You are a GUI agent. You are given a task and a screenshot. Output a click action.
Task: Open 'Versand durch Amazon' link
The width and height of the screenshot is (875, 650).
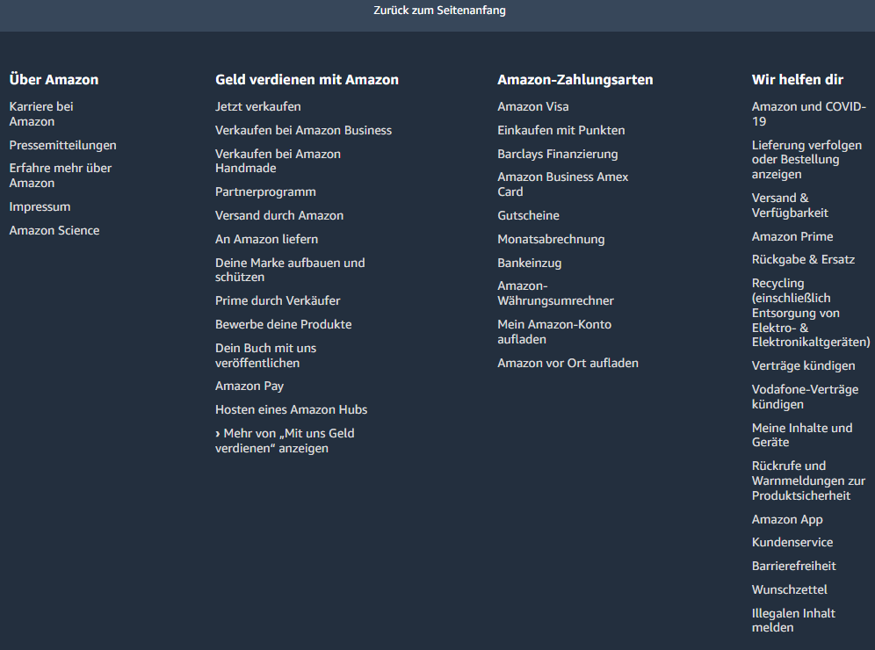click(279, 215)
